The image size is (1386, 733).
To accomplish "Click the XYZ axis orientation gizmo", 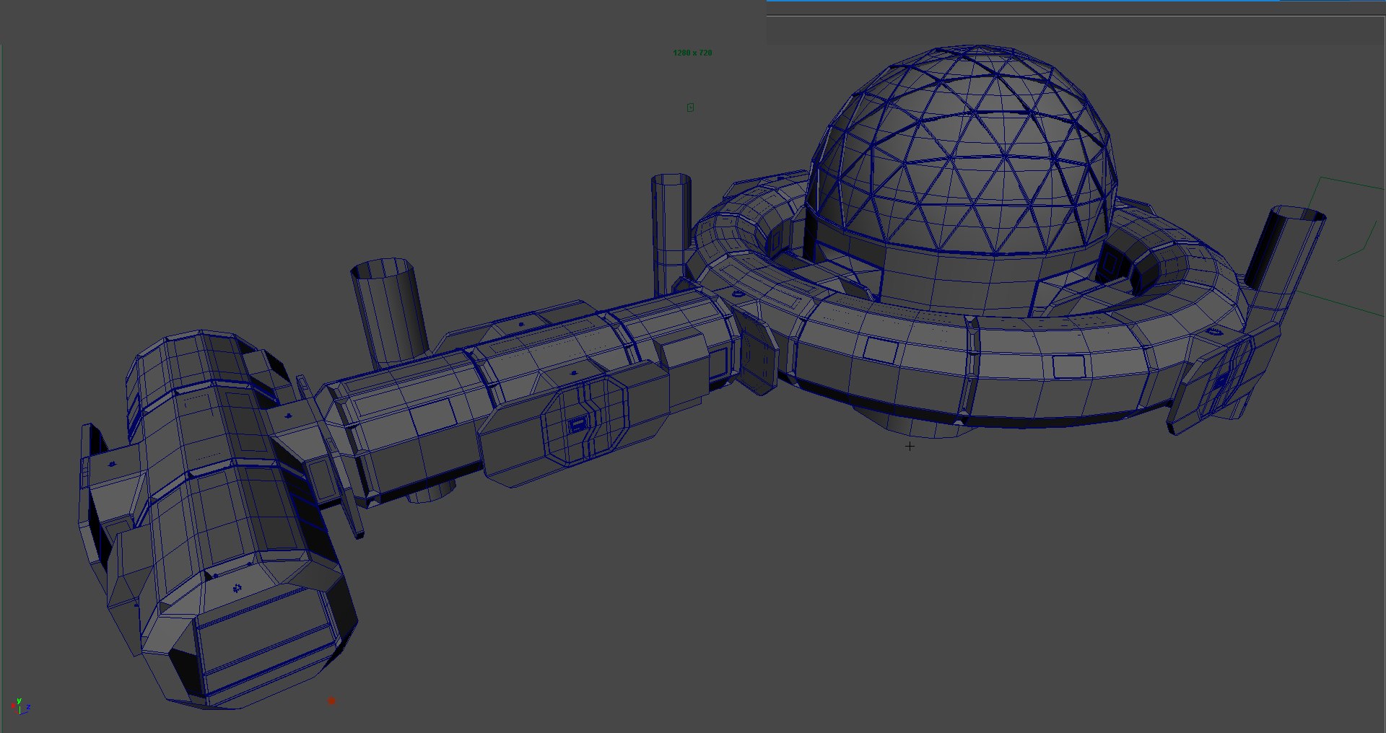I will [x=21, y=706].
